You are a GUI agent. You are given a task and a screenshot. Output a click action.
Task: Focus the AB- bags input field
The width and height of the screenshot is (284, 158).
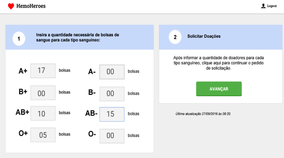[112, 114]
